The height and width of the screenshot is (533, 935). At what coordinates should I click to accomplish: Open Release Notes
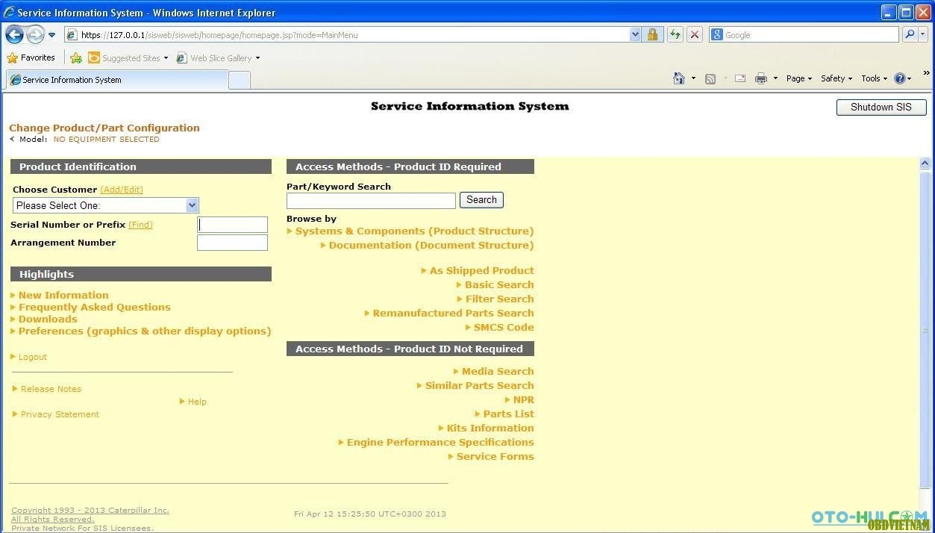coord(51,389)
